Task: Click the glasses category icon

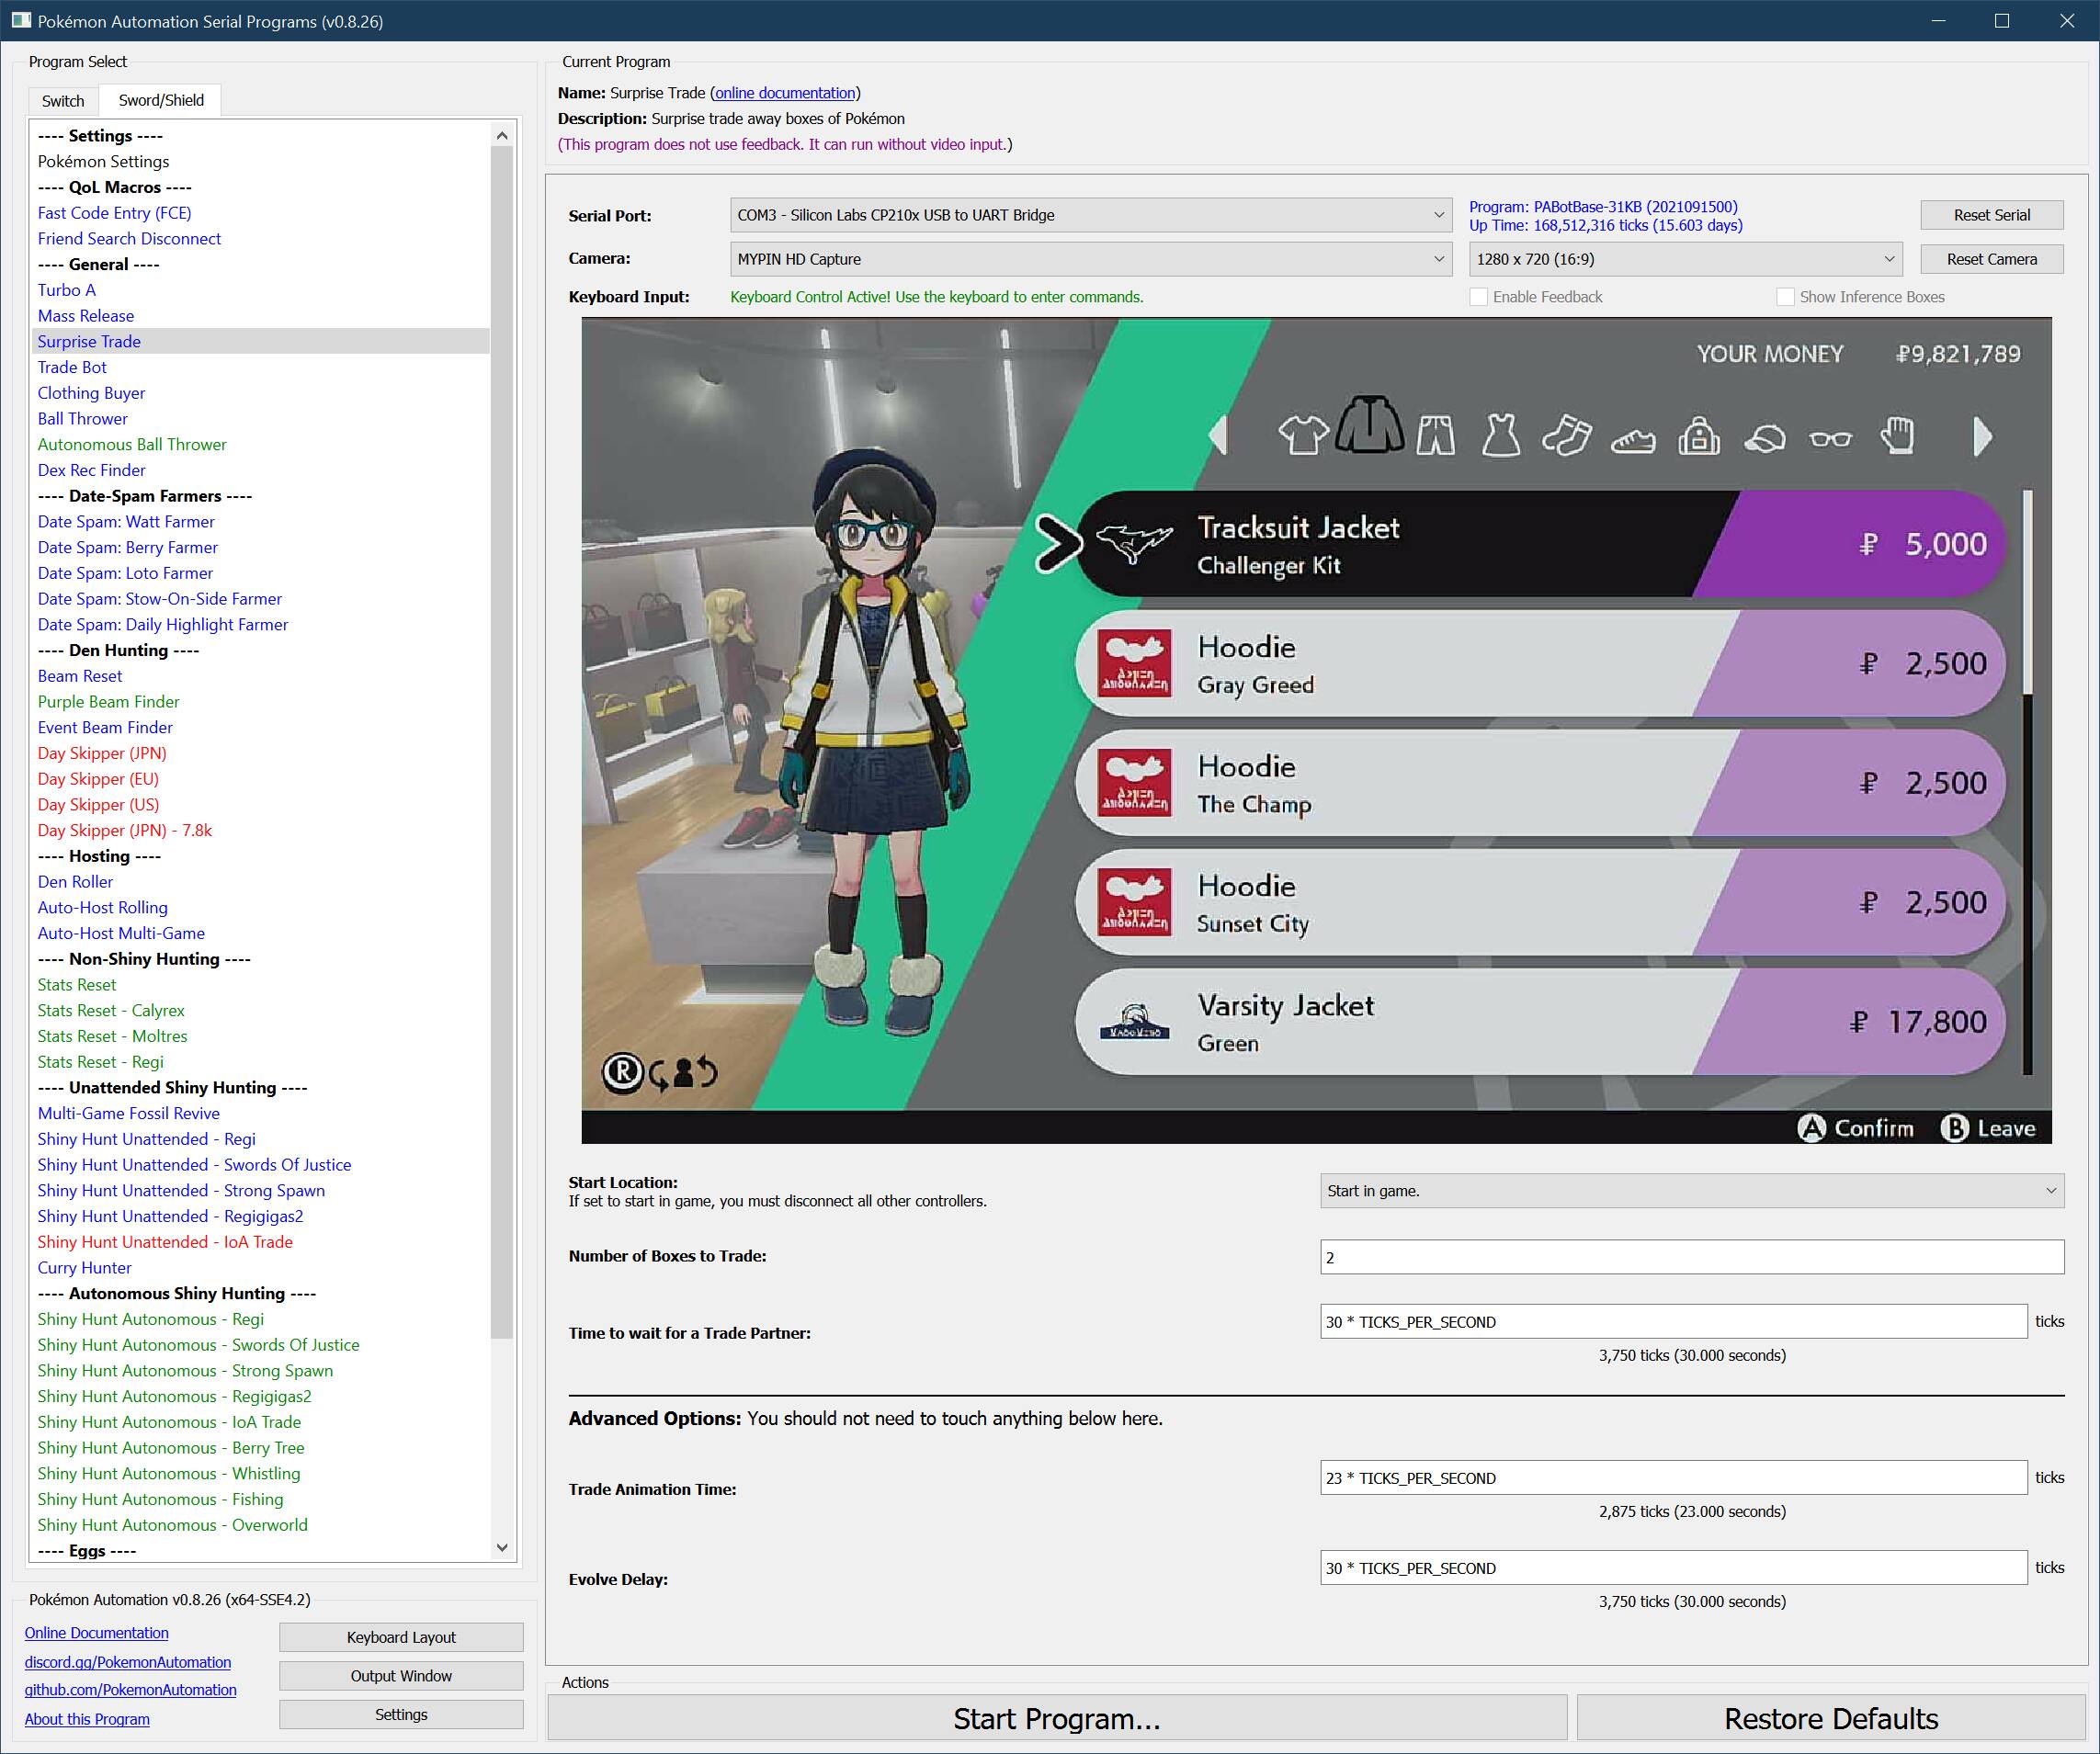Action: (x=1830, y=438)
